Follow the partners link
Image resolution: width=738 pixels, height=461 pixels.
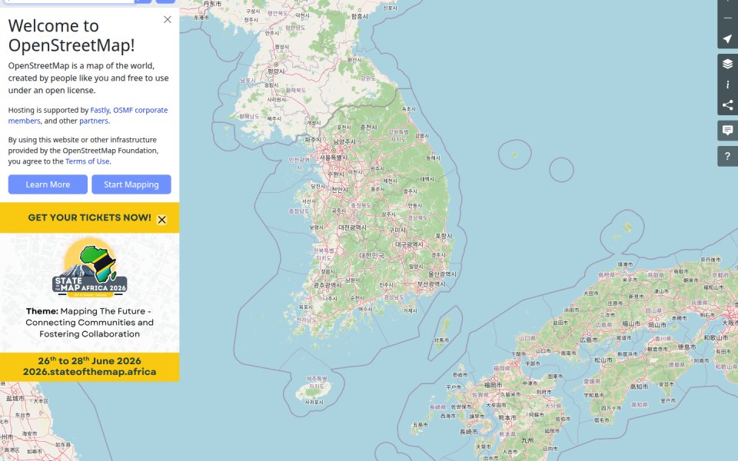click(94, 121)
